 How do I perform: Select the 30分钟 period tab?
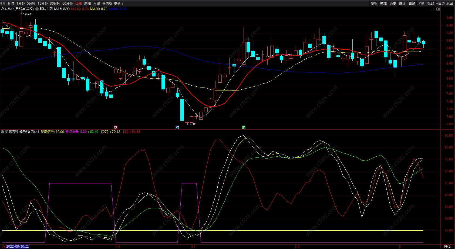[x=55, y=4]
